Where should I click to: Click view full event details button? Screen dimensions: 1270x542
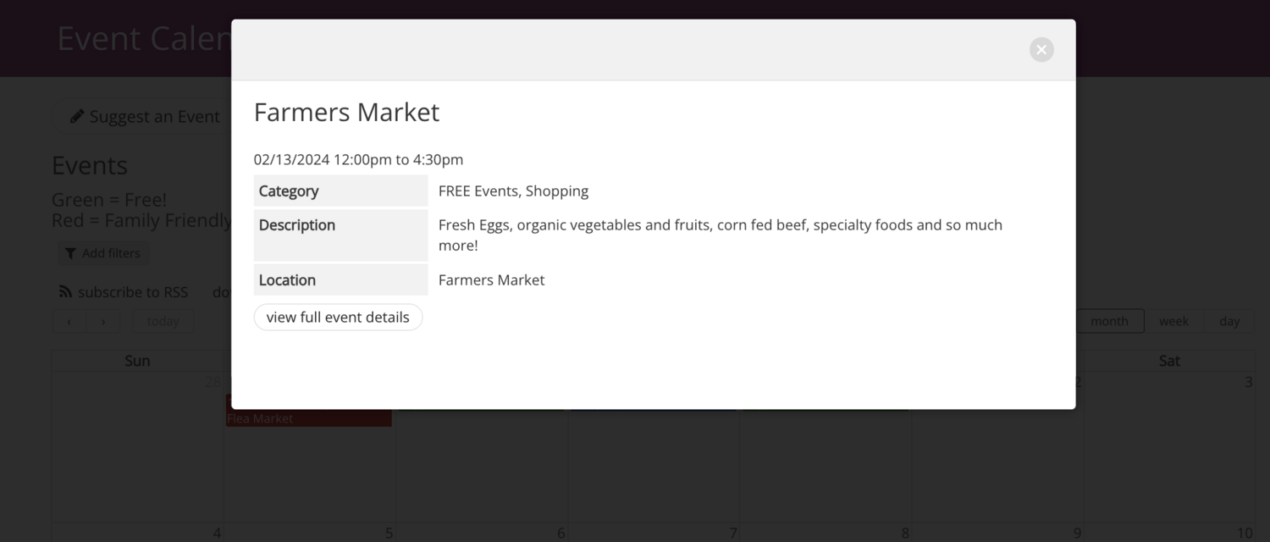point(338,317)
